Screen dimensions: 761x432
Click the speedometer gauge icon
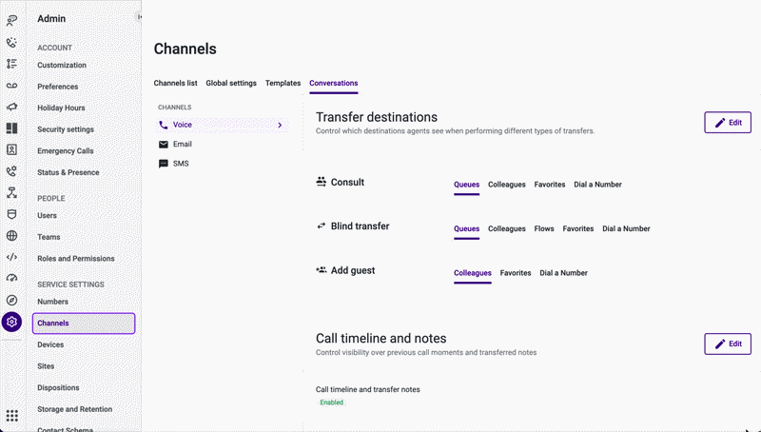coord(11,278)
